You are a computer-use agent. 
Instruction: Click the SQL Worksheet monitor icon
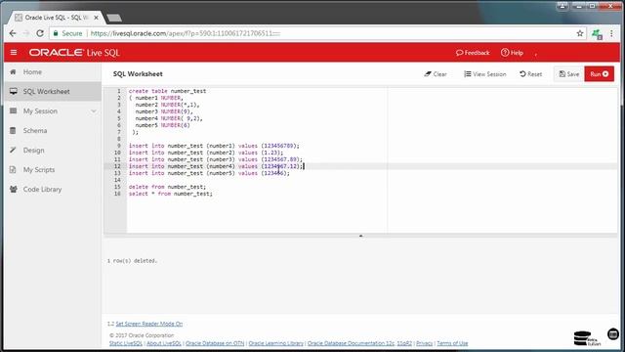[x=13, y=91]
